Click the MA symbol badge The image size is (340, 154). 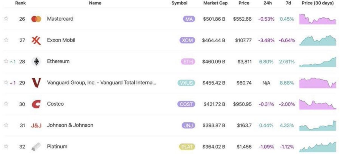tap(189, 19)
